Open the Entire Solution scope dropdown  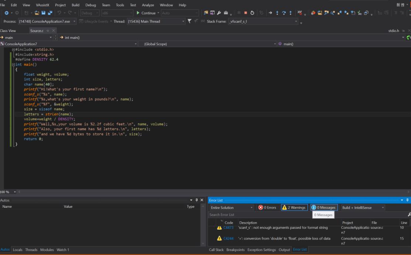(x=231, y=207)
